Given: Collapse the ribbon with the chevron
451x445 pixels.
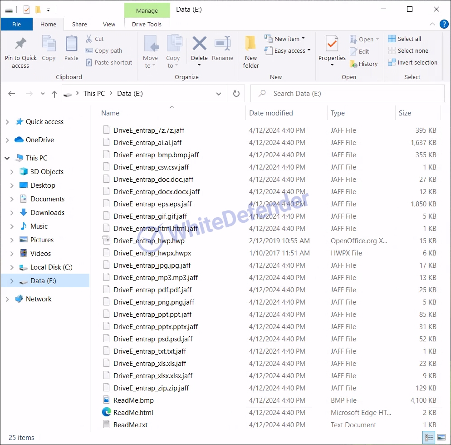Looking at the screenshot, I should point(432,24).
